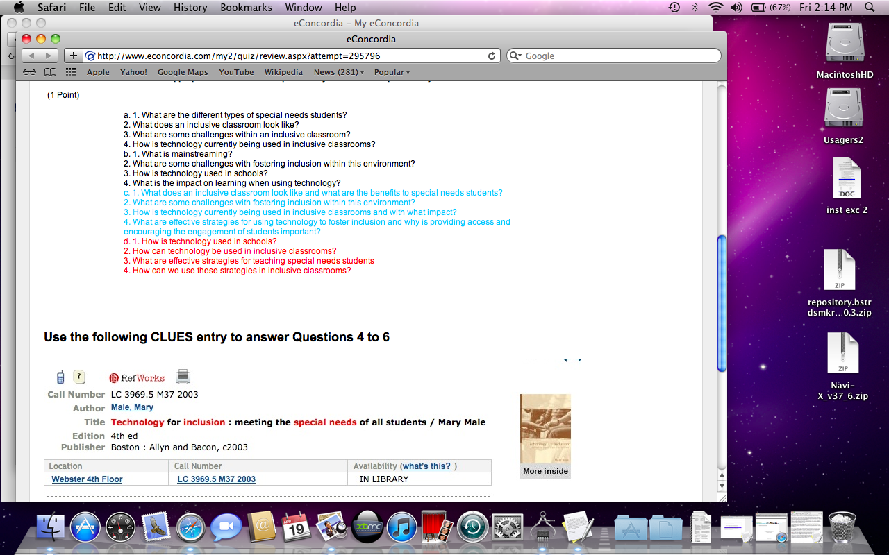Export the record via RefWorks icon

(137, 378)
